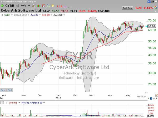Click the up-down arrows beside CYBR indicator
The width and height of the screenshot is (158, 118).
pyautogui.click(x=2, y=15)
